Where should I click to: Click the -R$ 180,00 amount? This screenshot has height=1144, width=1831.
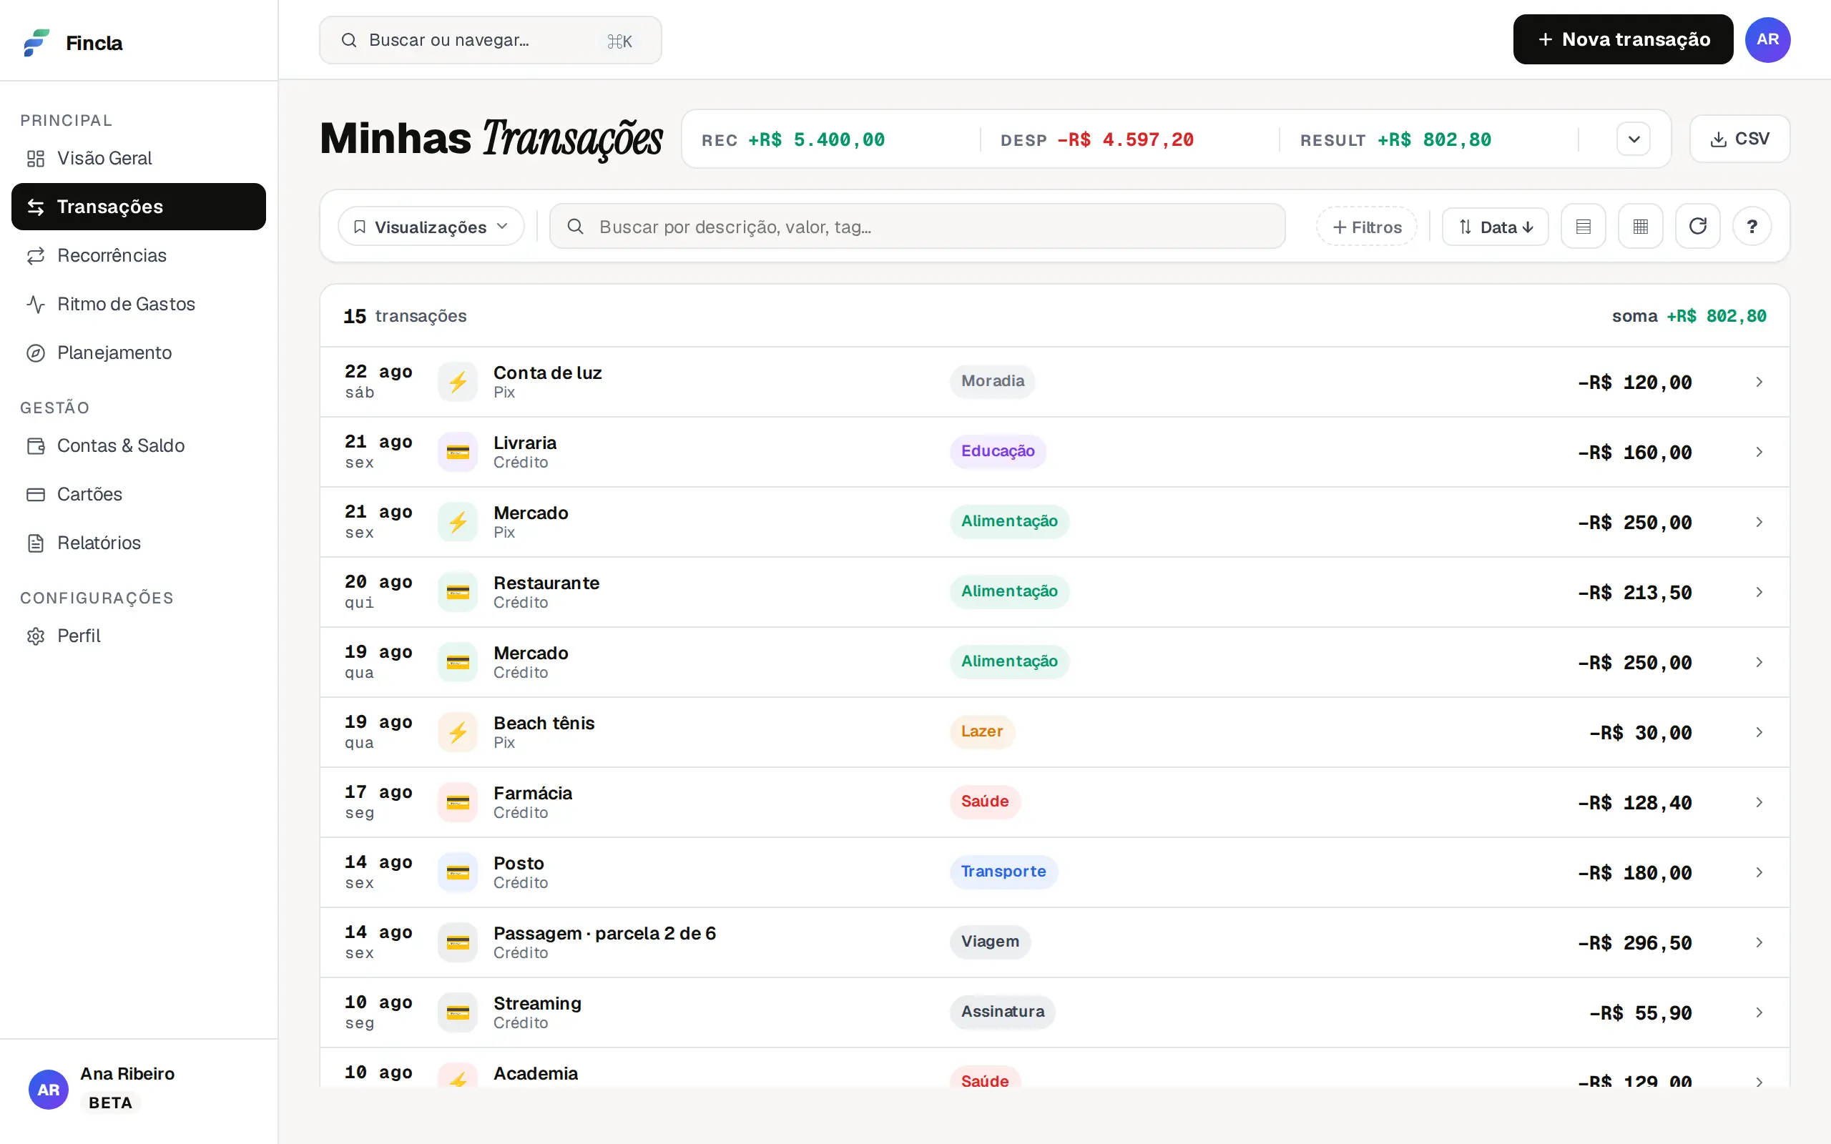(1634, 873)
